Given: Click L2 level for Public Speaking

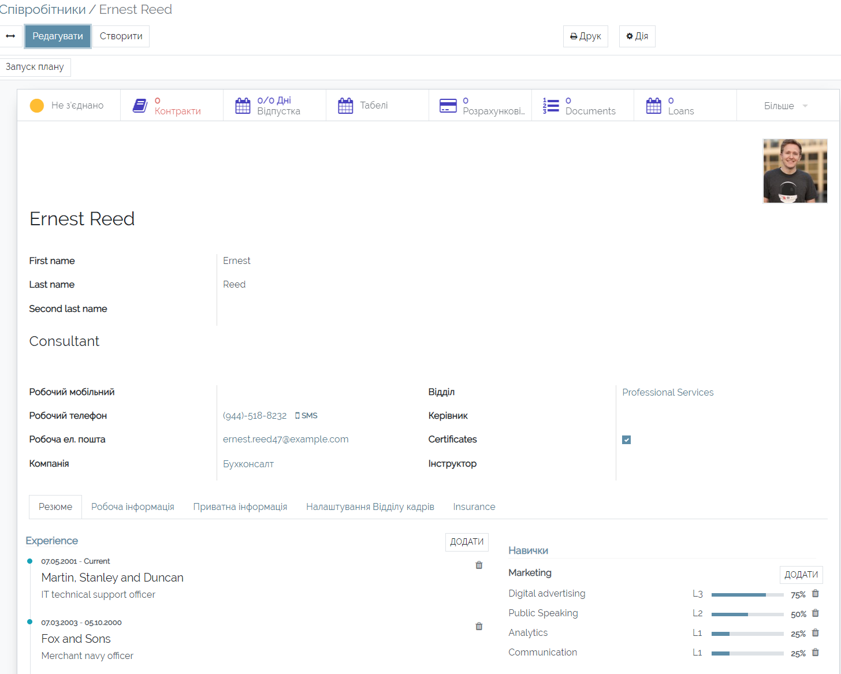Looking at the screenshot, I should tap(698, 613).
